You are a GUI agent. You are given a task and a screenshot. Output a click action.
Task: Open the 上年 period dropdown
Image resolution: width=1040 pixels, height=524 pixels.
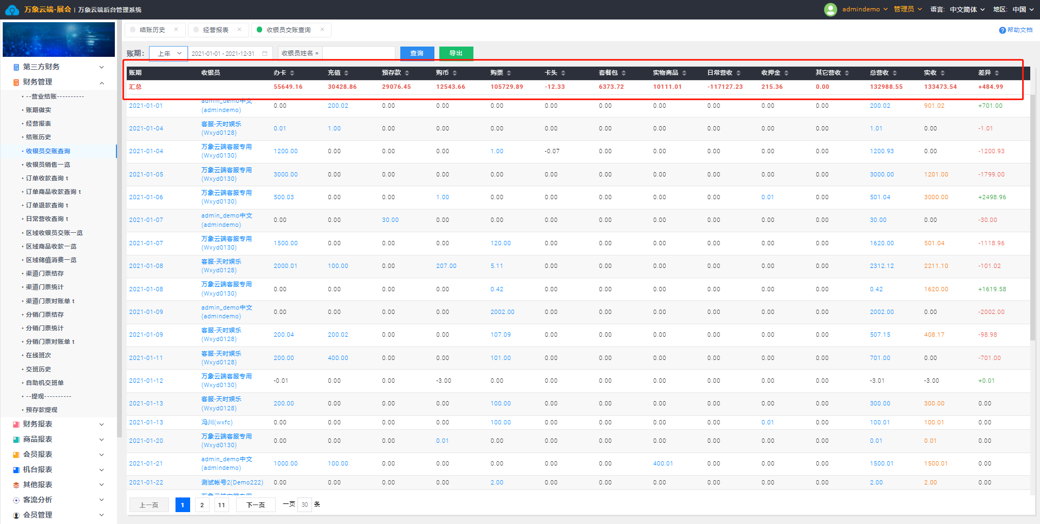(x=168, y=54)
